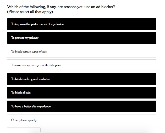Click the word "privacy" in the selected option
The image size is (165, 133).
[x=34, y=38]
